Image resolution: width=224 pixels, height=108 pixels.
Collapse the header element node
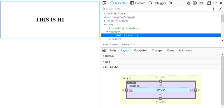coord(107,32)
